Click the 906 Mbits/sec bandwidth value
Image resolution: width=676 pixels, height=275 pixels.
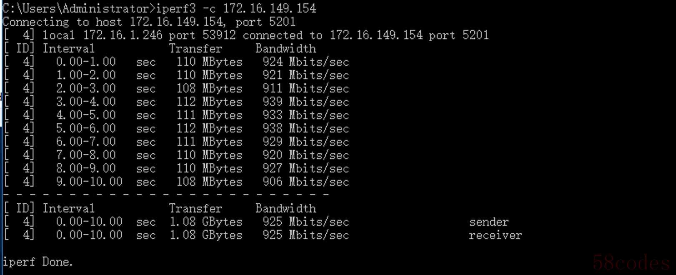(305, 182)
